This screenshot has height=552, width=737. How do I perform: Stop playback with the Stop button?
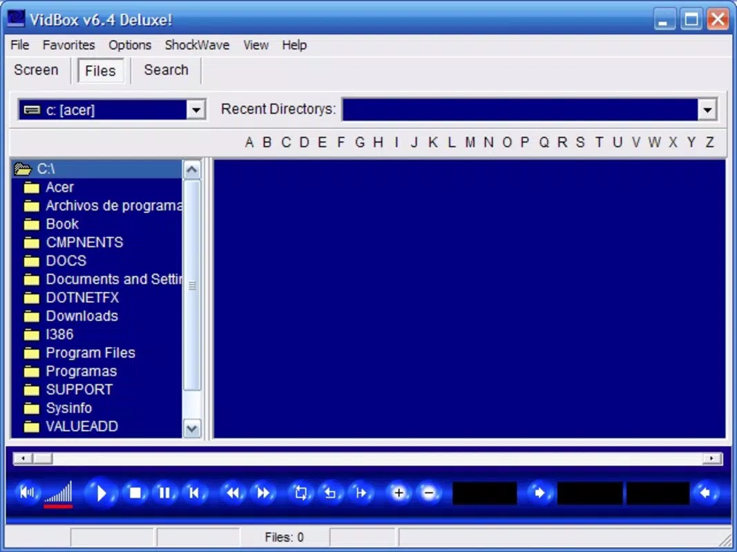135,493
